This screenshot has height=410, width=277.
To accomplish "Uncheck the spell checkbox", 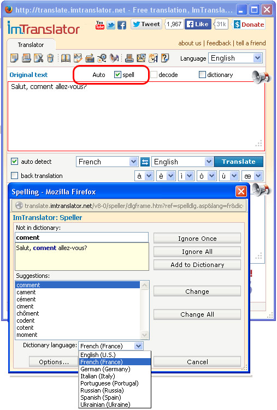I will point(117,75).
